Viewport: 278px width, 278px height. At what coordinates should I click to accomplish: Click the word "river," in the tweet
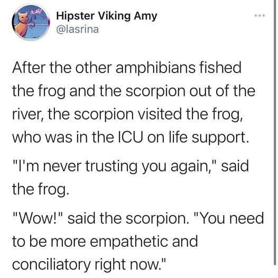pos(27,114)
